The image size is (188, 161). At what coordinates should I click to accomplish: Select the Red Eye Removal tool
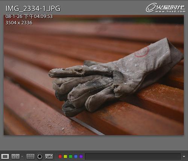pyautogui.click(x=40, y=156)
